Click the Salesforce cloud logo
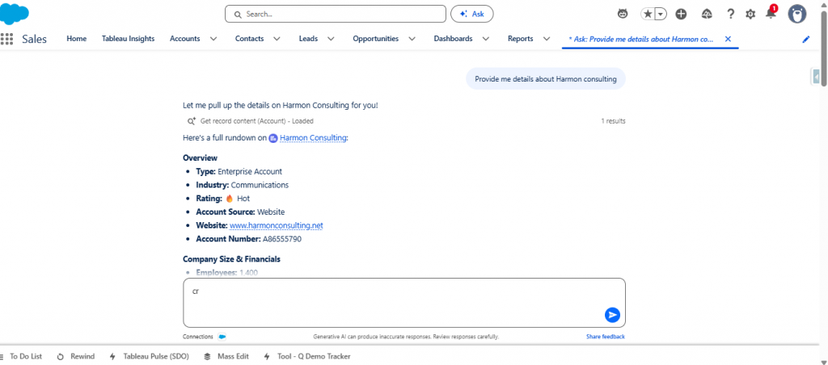This screenshot has width=828, height=365. pyautogui.click(x=14, y=13)
